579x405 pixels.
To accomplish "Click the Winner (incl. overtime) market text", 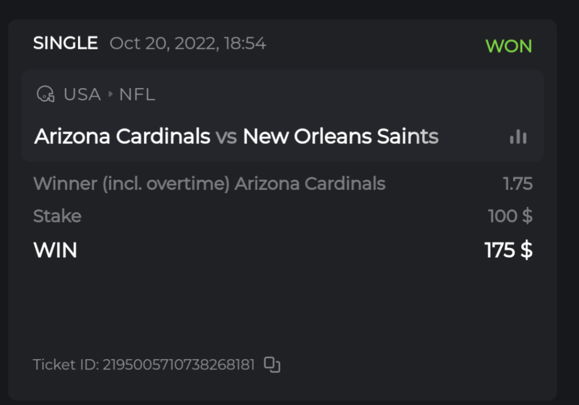I will click(x=133, y=184).
